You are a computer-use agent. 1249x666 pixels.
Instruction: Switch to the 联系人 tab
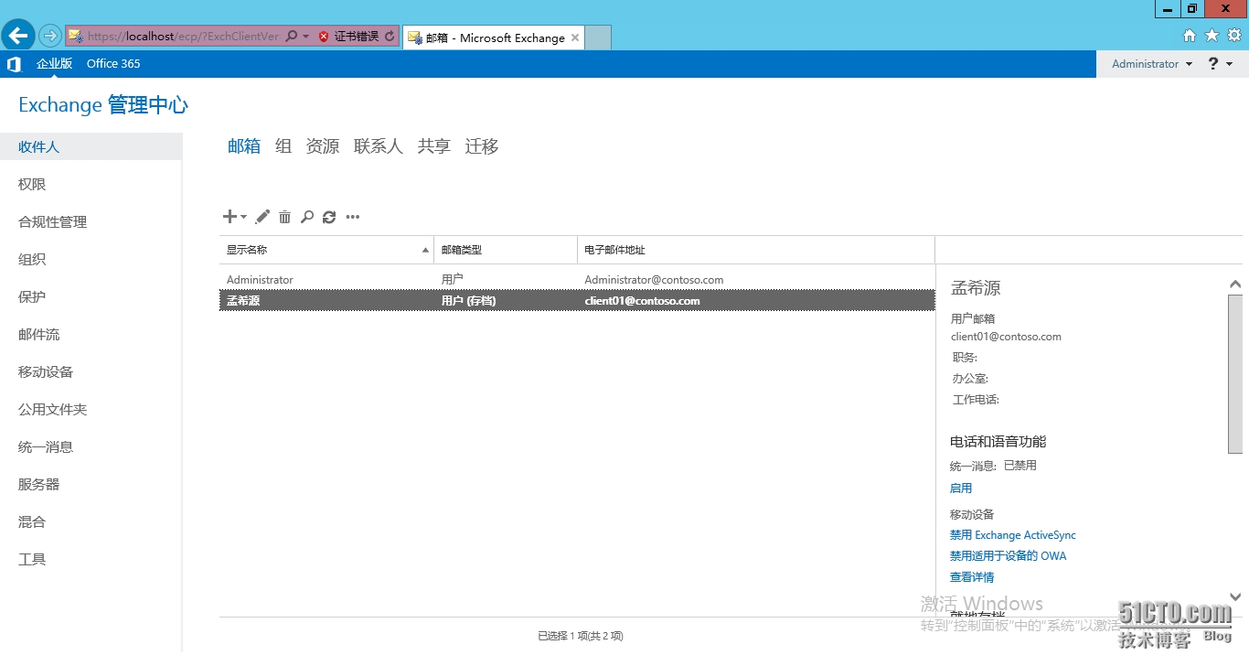(x=378, y=146)
